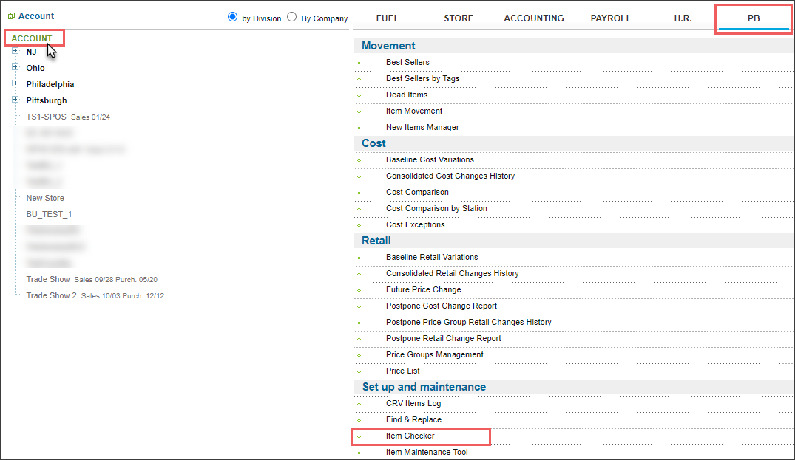The width and height of the screenshot is (795, 460).
Task: Go to the PAYROLL tab
Action: [611, 18]
